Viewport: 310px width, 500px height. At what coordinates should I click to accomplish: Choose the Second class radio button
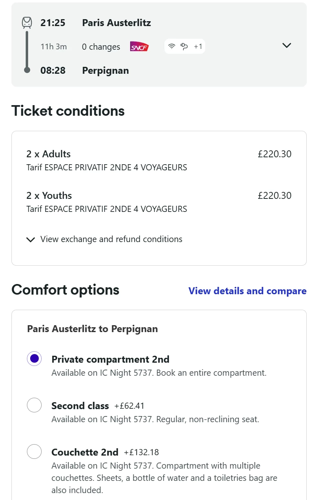pos(34,405)
